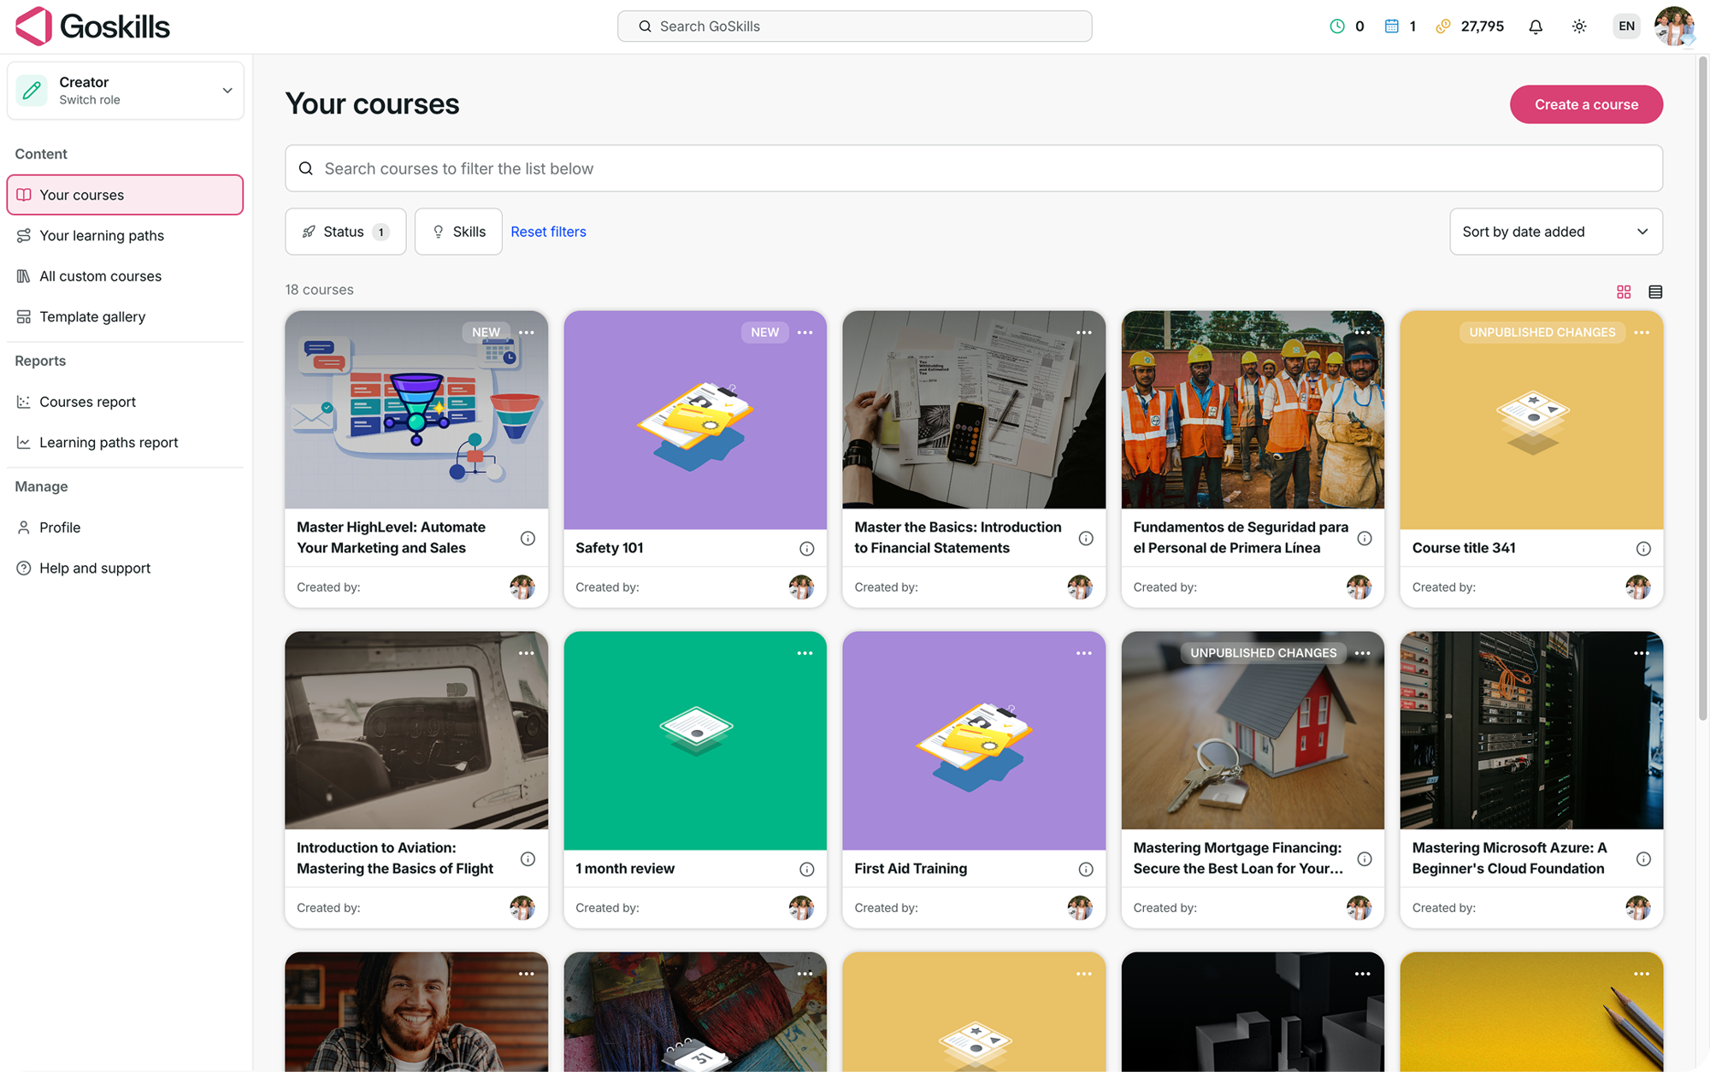Screen dimensions: 1710x1072
Task: Click the Mastering Microsoft Azure title
Action: (x=1509, y=858)
